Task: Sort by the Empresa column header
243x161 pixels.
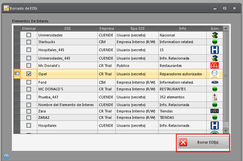Action: (x=106, y=28)
